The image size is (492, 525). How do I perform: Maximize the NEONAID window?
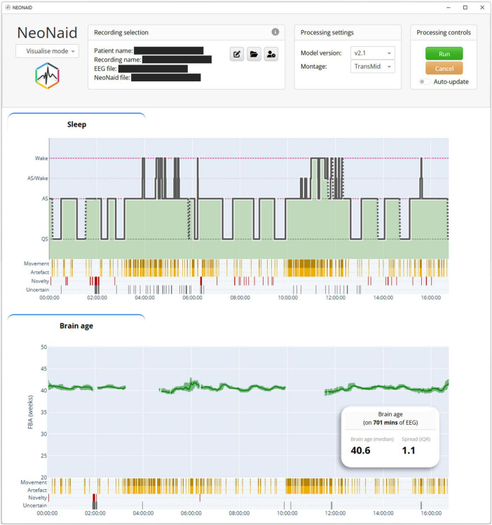tap(465, 8)
